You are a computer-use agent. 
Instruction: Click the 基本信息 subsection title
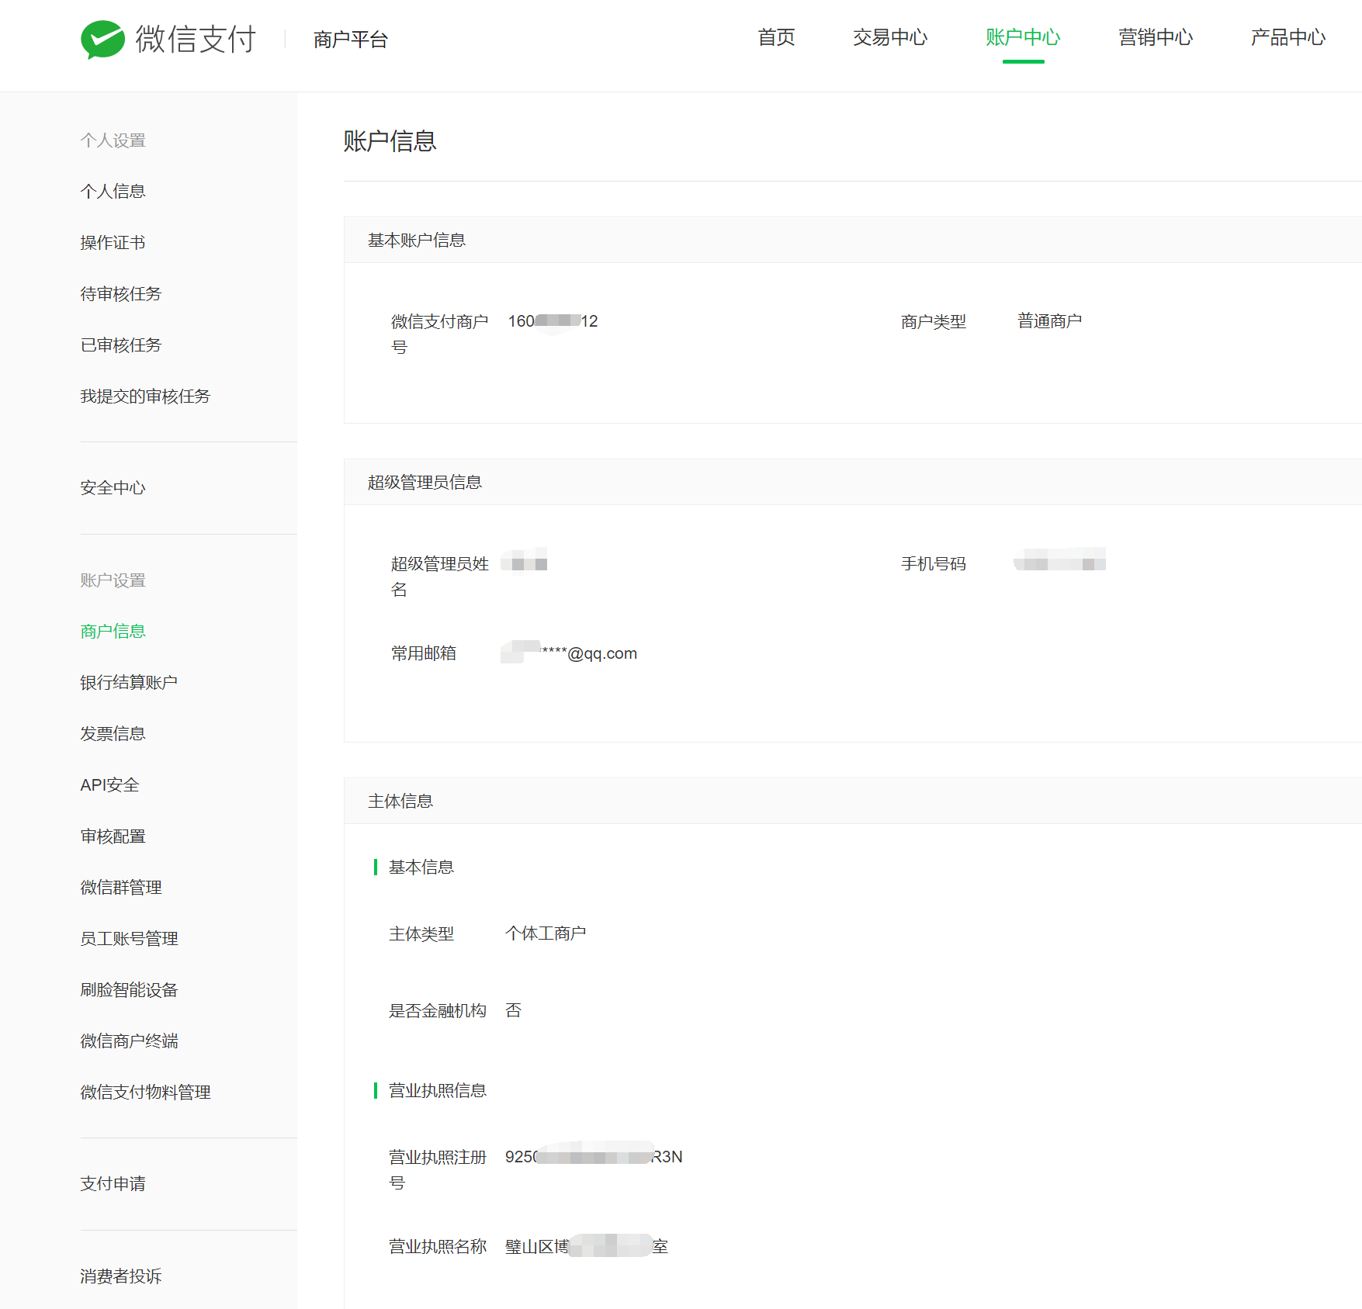(x=421, y=867)
